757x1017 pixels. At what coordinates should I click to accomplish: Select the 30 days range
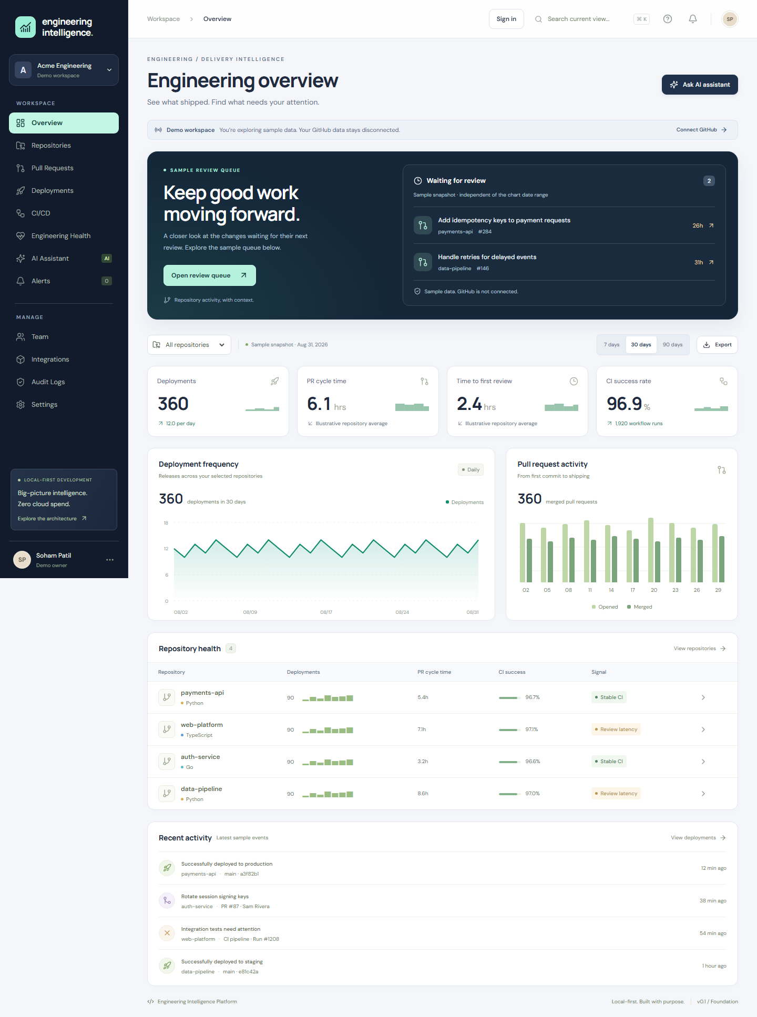tap(641, 345)
